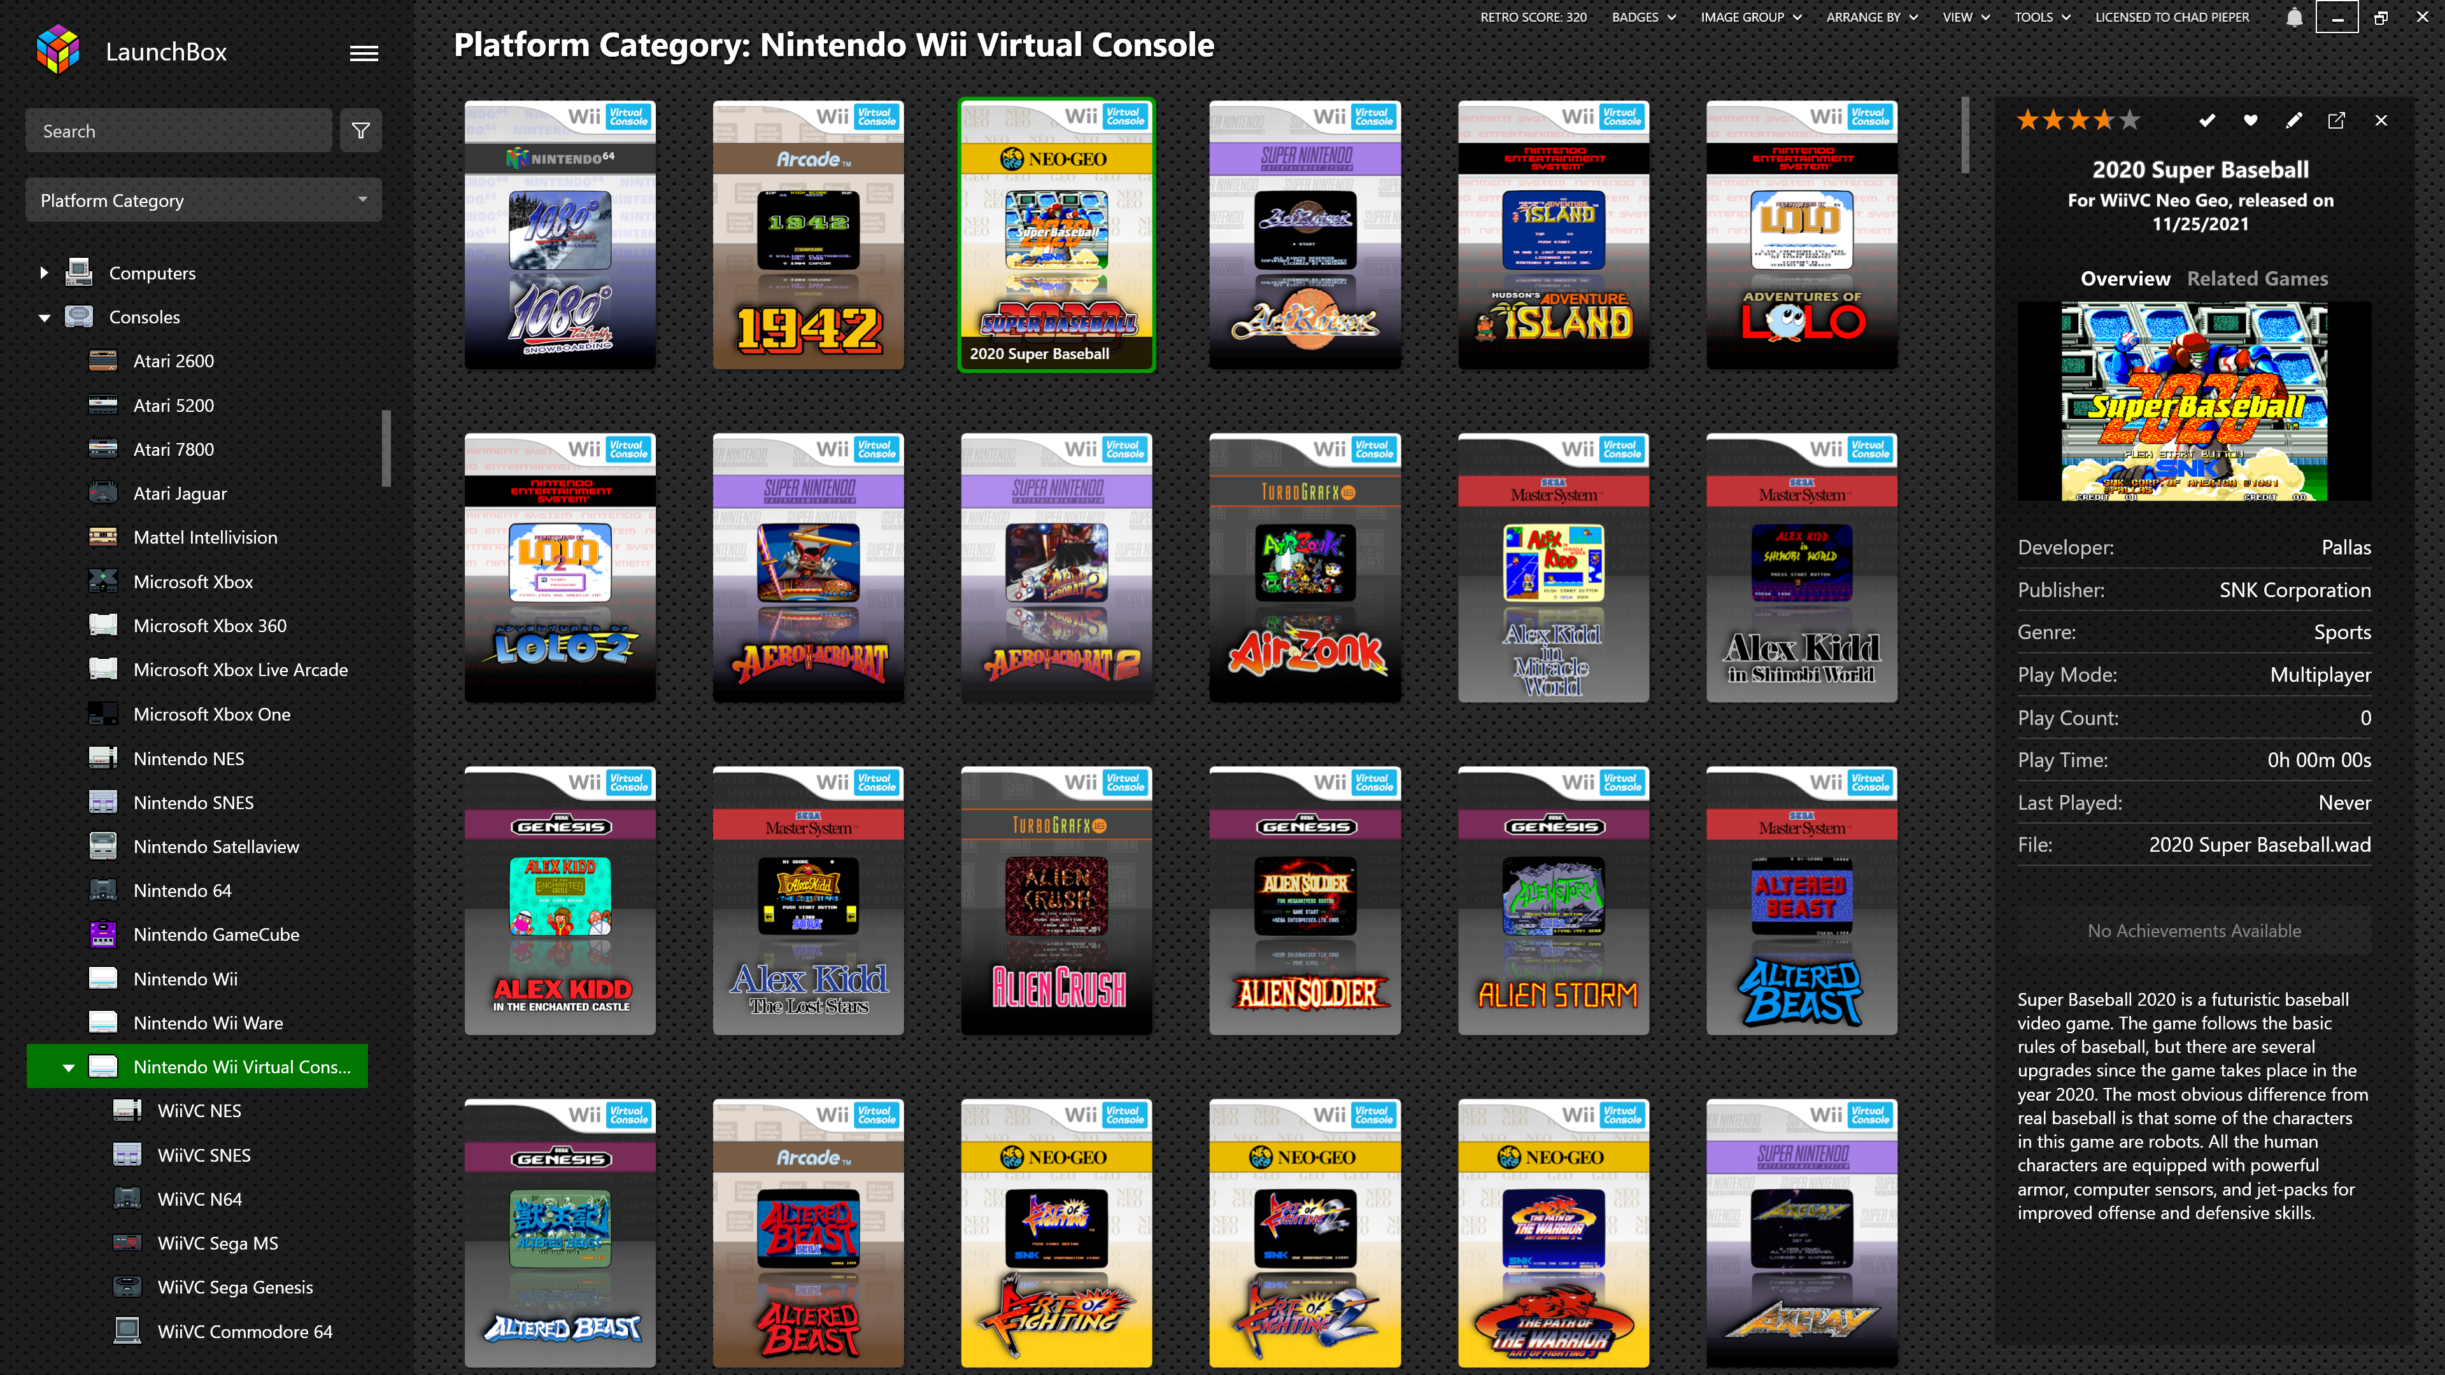Click Developer value Pallas

[2345, 547]
